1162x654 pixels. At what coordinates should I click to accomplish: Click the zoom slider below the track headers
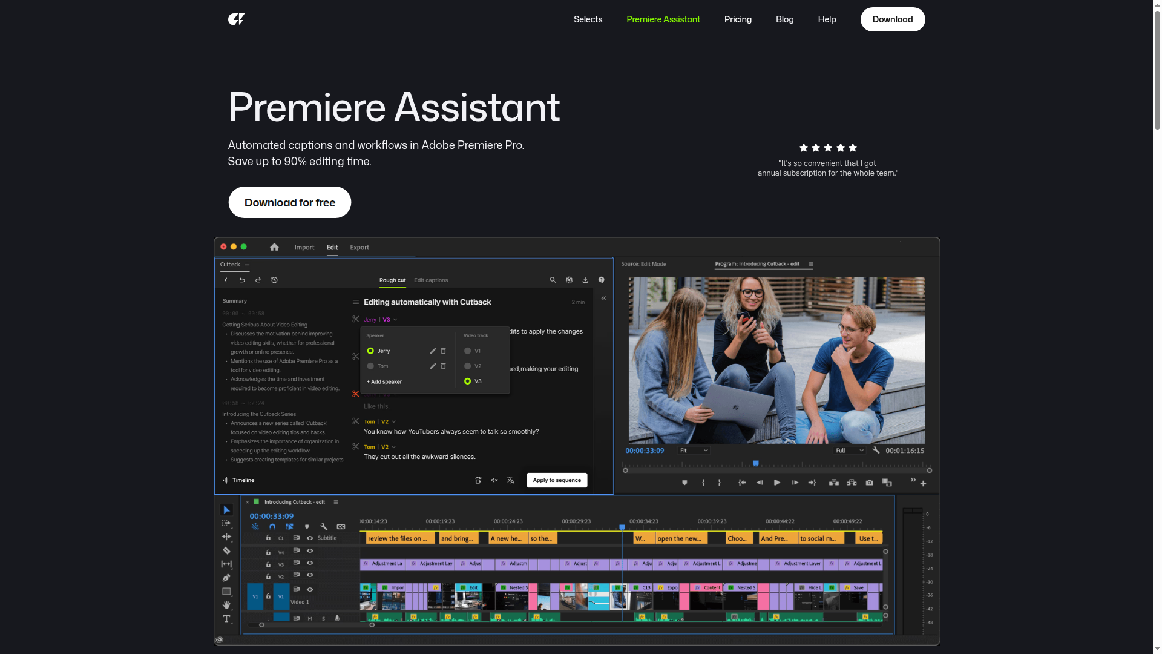tap(261, 624)
